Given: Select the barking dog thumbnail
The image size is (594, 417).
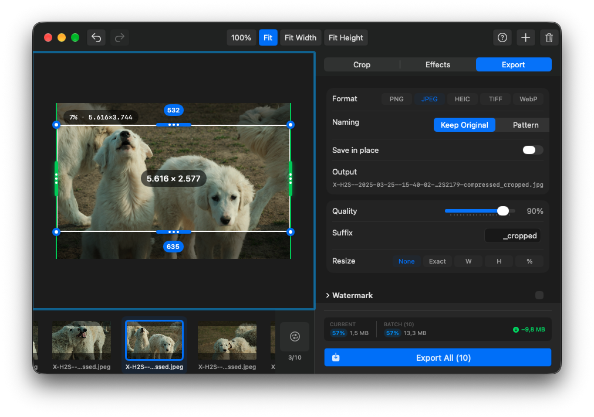Looking at the screenshot, I should pyautogui.click(x=82, y=340).
